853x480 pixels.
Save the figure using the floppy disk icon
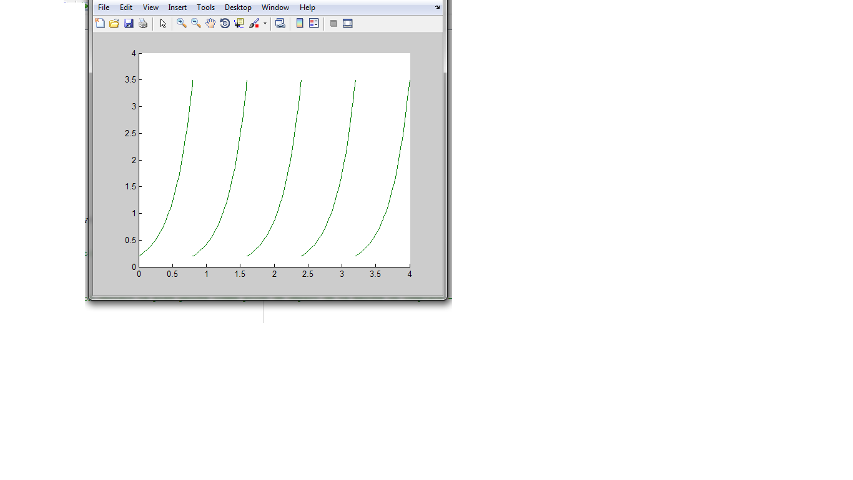point(129,24)
